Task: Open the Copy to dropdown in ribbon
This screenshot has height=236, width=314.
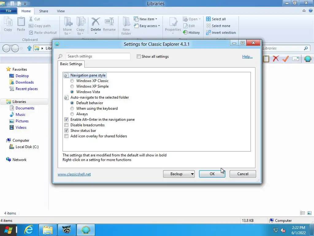Action: point(81,26)
